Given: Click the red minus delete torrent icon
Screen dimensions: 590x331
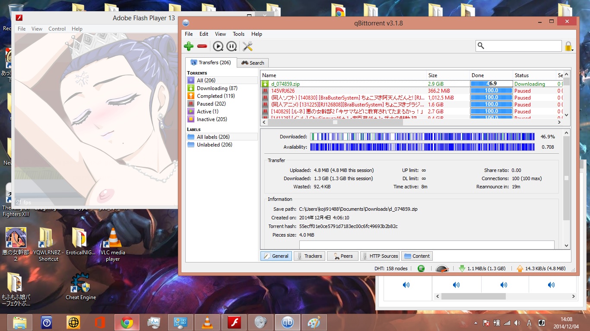Looking at the screenshot, I should tap(202, 46).
